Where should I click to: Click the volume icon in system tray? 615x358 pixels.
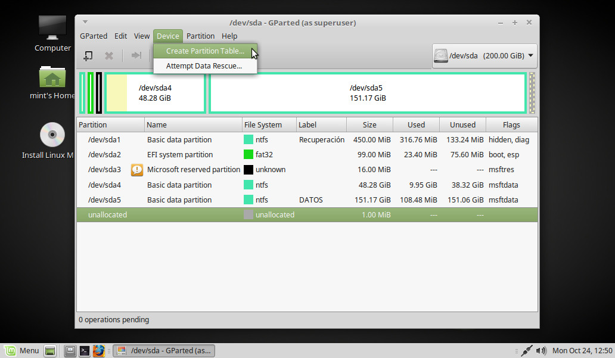[x=541, y=350]
